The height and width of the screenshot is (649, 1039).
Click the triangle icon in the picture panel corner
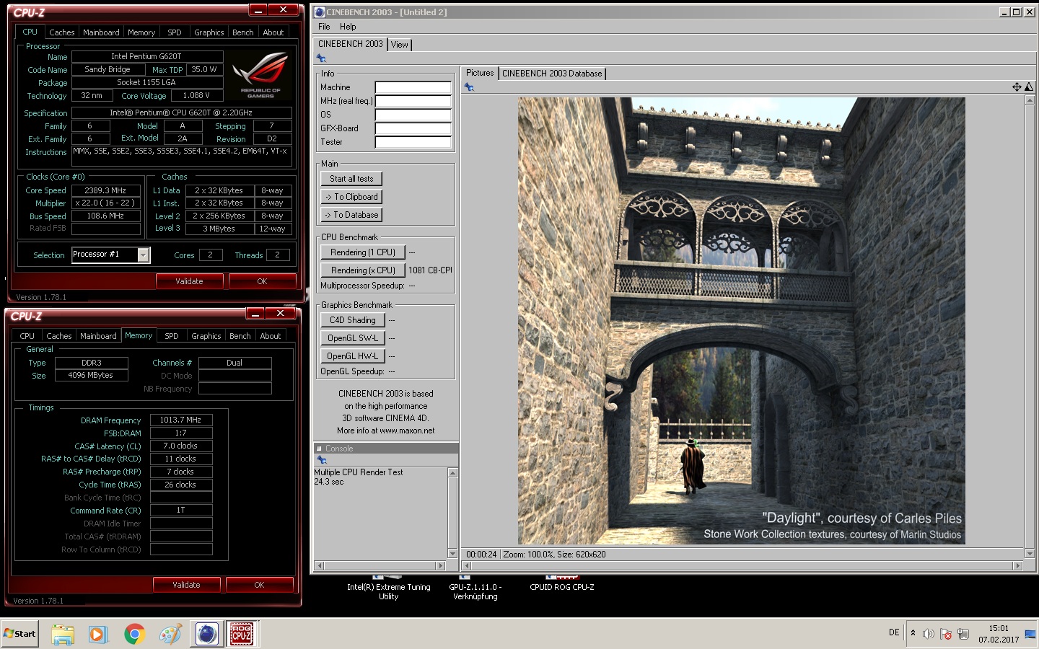click(1029, 87)
